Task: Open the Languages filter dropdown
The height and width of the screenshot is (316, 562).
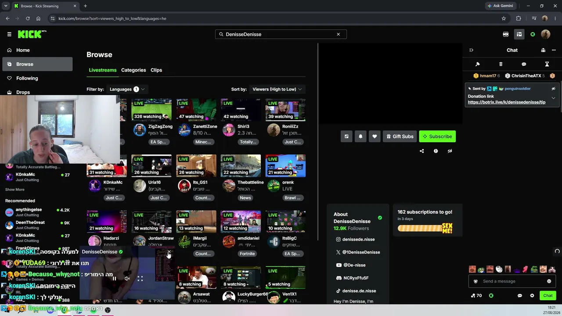Action: 127,89
